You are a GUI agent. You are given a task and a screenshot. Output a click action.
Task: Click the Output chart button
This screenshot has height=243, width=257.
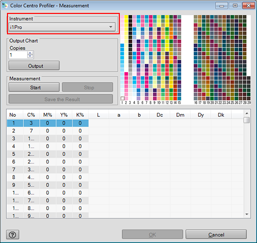(34, 66)
